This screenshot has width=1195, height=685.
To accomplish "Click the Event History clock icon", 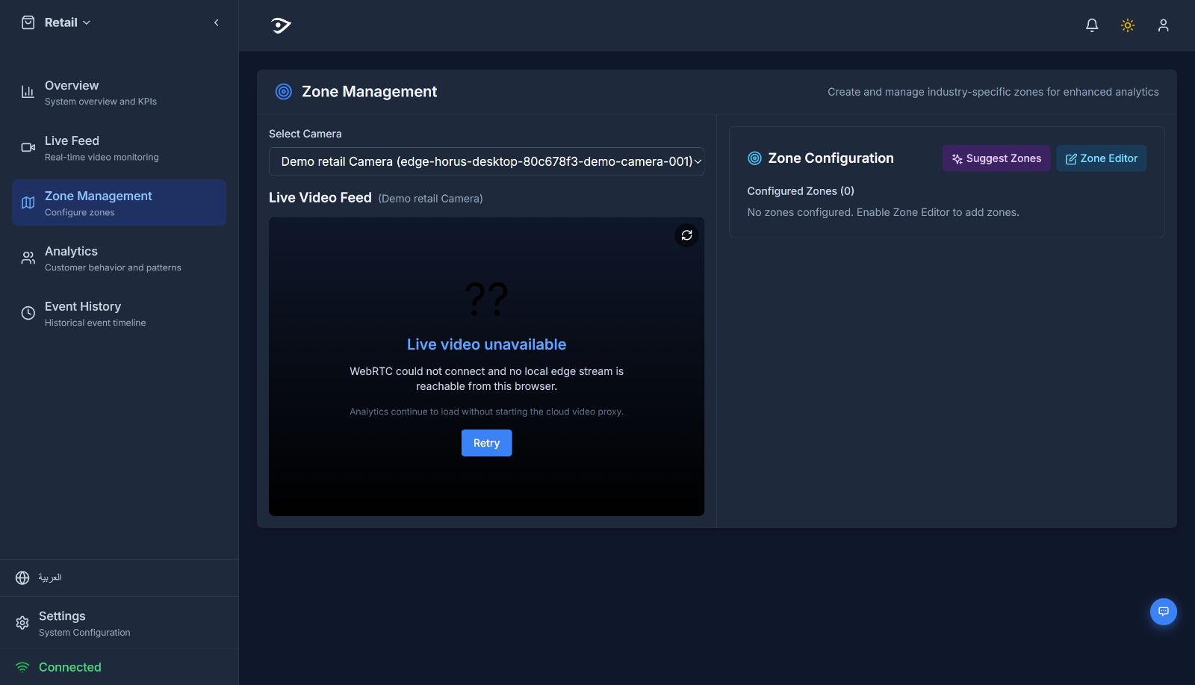I will tap(28, 313).
